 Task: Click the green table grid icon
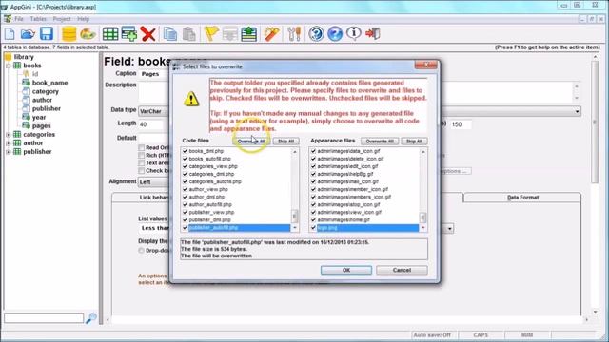pos(110,34)
